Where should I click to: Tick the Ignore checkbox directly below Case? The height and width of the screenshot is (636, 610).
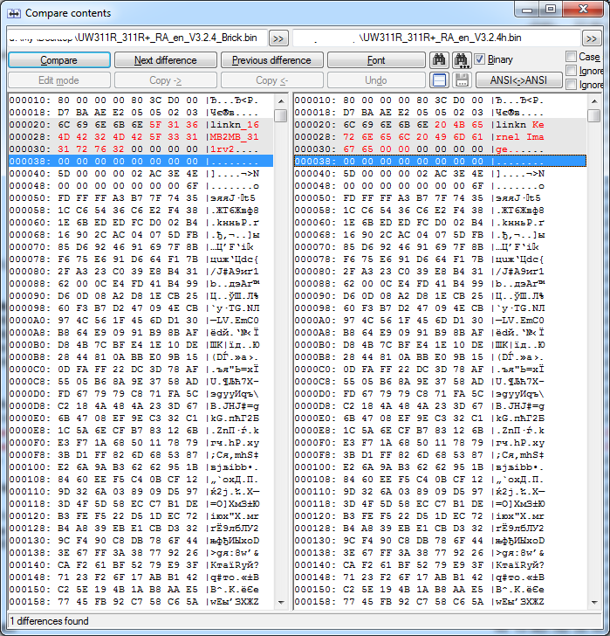pyautogui.click(x=571, y=71)
